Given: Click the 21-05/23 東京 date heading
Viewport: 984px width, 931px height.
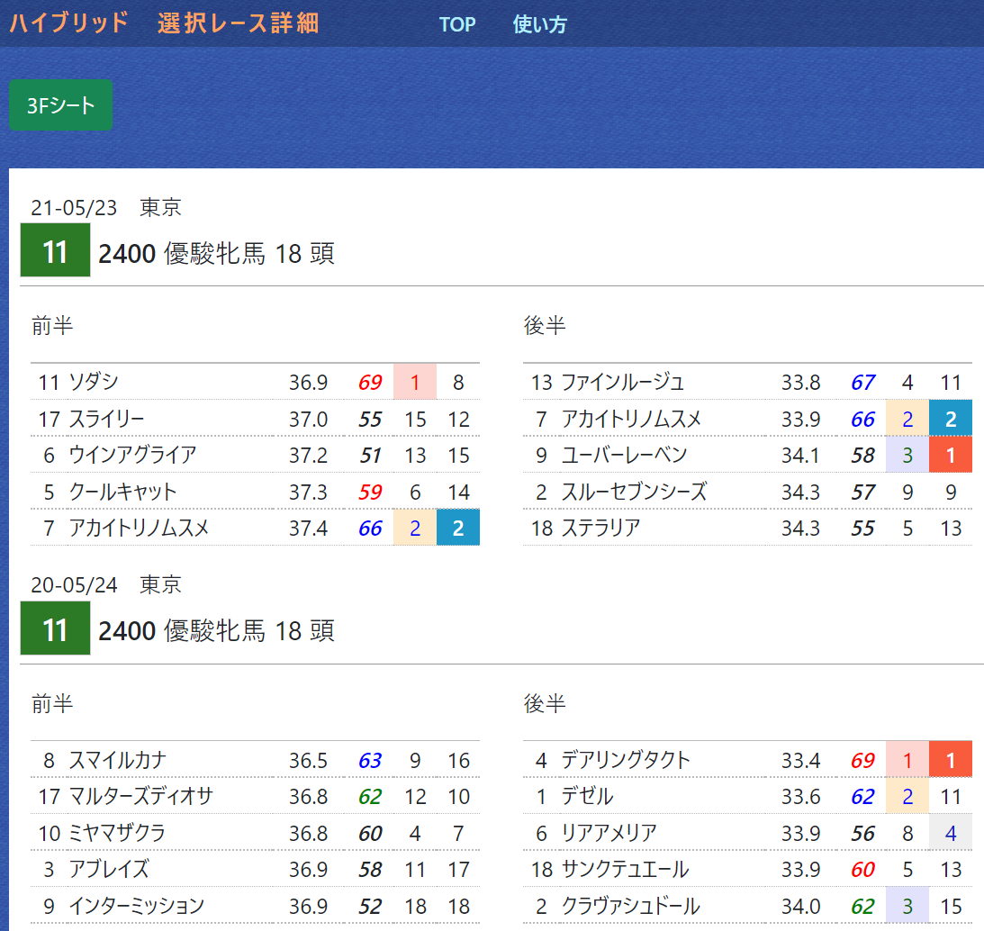Looking at the screenshot, I should tap(106, 207).
